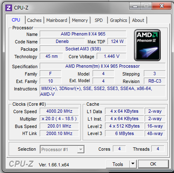This screenshot has width=174, height=173.
Task: Switch to the Mainboard tab
Action: pos(57,20)
